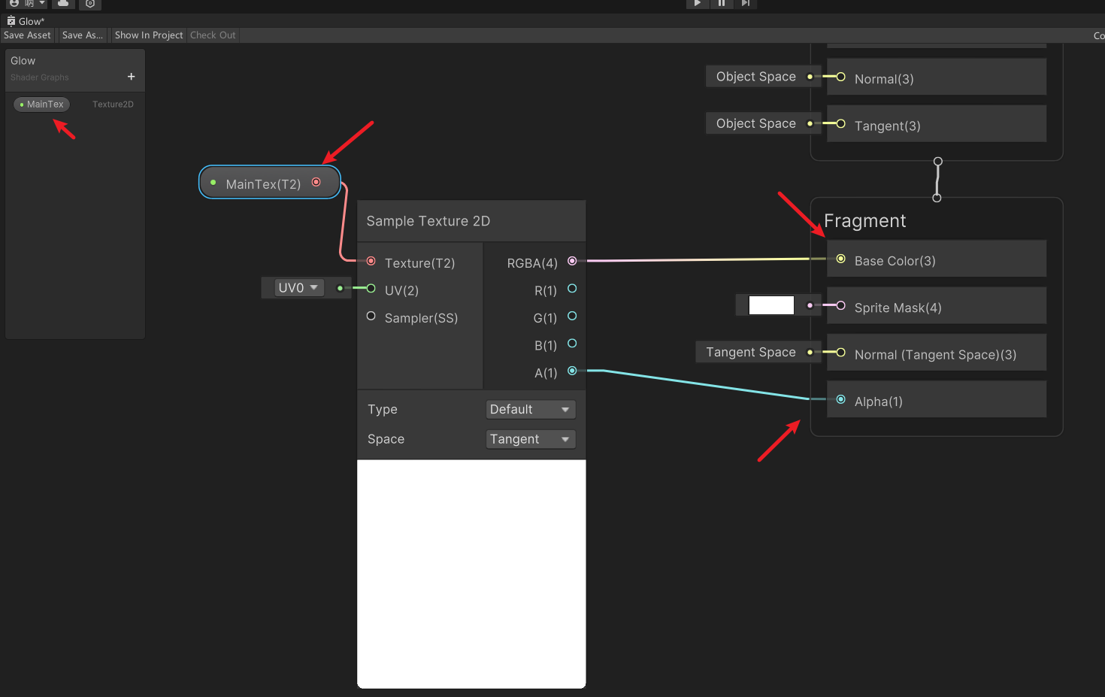Click the UV(2) input port
The width and height of the screenshot is (1105, 697).
pos(371,288)
